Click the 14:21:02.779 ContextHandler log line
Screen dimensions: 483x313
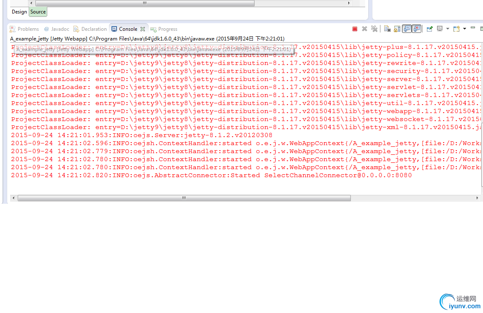[x=246, y=151]
